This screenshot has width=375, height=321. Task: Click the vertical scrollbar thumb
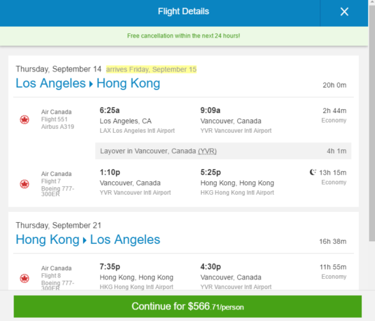(372, 121)
